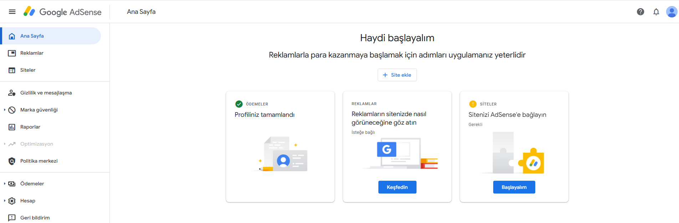This screenshot has height=223, width=679.
Task: Open Optimizasyon menu item
Action: [x=51, y=144]
